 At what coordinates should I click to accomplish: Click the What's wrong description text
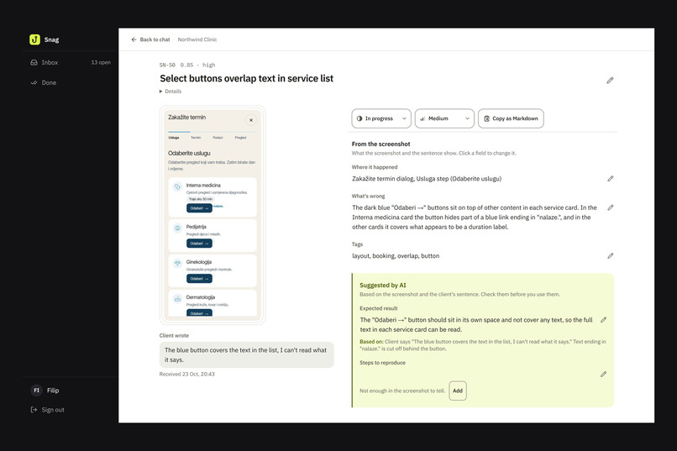475,217
